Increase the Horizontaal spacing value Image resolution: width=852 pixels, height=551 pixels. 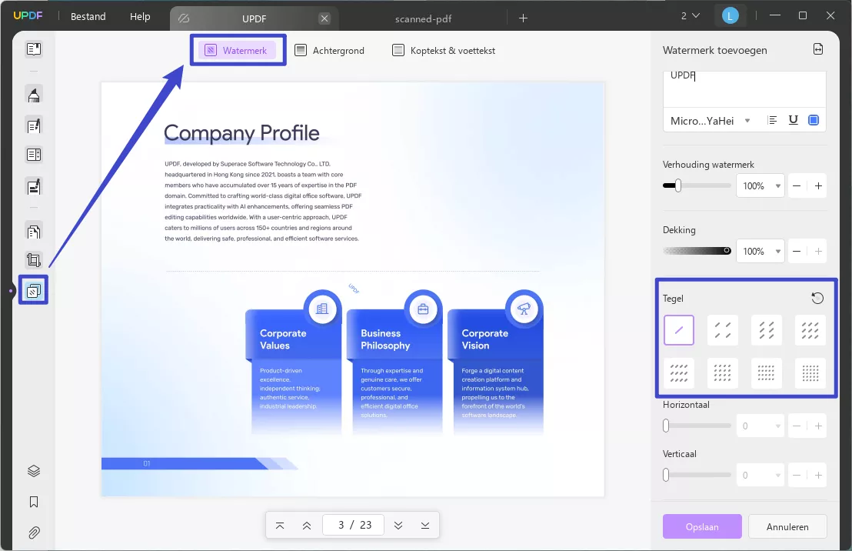(x=818, y=426)
